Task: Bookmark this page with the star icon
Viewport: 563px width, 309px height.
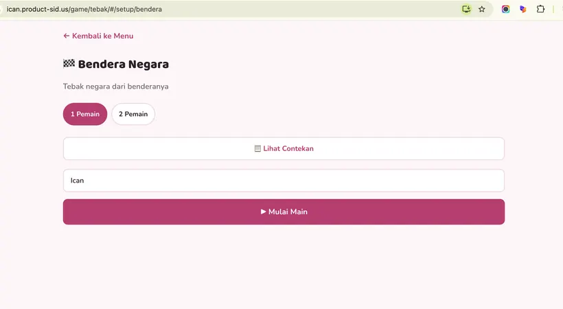Action: [482, 10]
